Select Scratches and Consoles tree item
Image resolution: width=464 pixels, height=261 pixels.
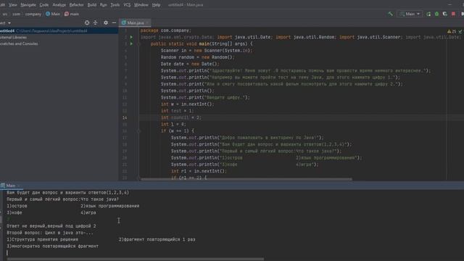pos(19,43)
